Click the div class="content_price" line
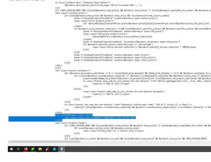Screen dimensions: 211x162 pos(71,13)
